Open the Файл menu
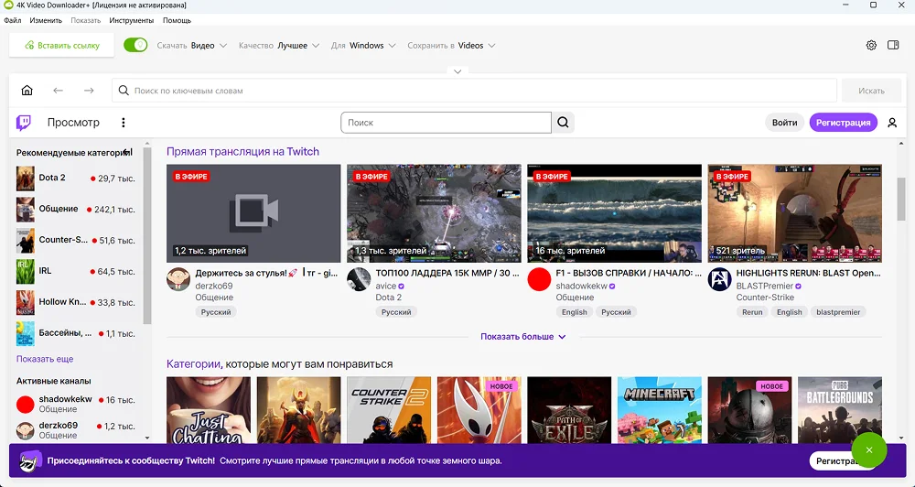 tap(12, 20)
